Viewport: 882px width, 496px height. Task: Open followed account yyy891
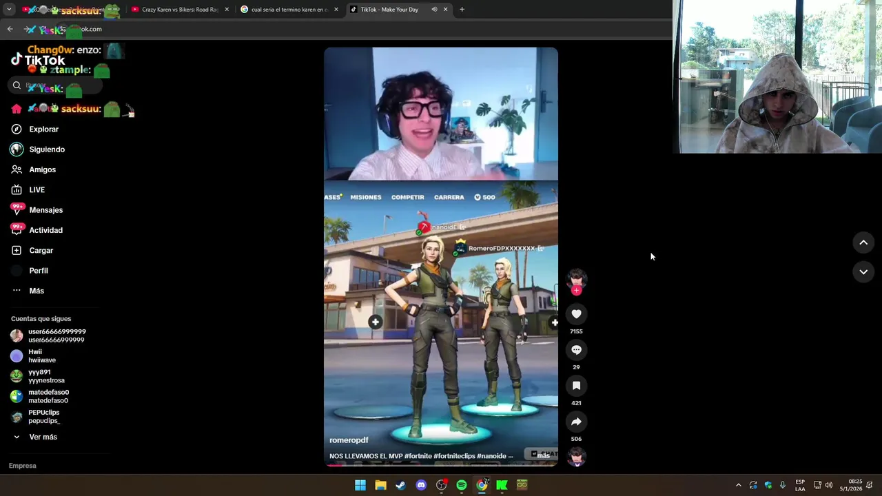pyautogui.click(x=38, y=376)
